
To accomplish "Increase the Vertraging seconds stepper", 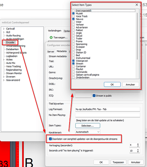I will coord(138,144).
